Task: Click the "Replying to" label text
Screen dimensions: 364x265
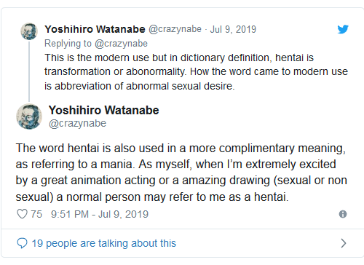Action: (x=68, y=44)
